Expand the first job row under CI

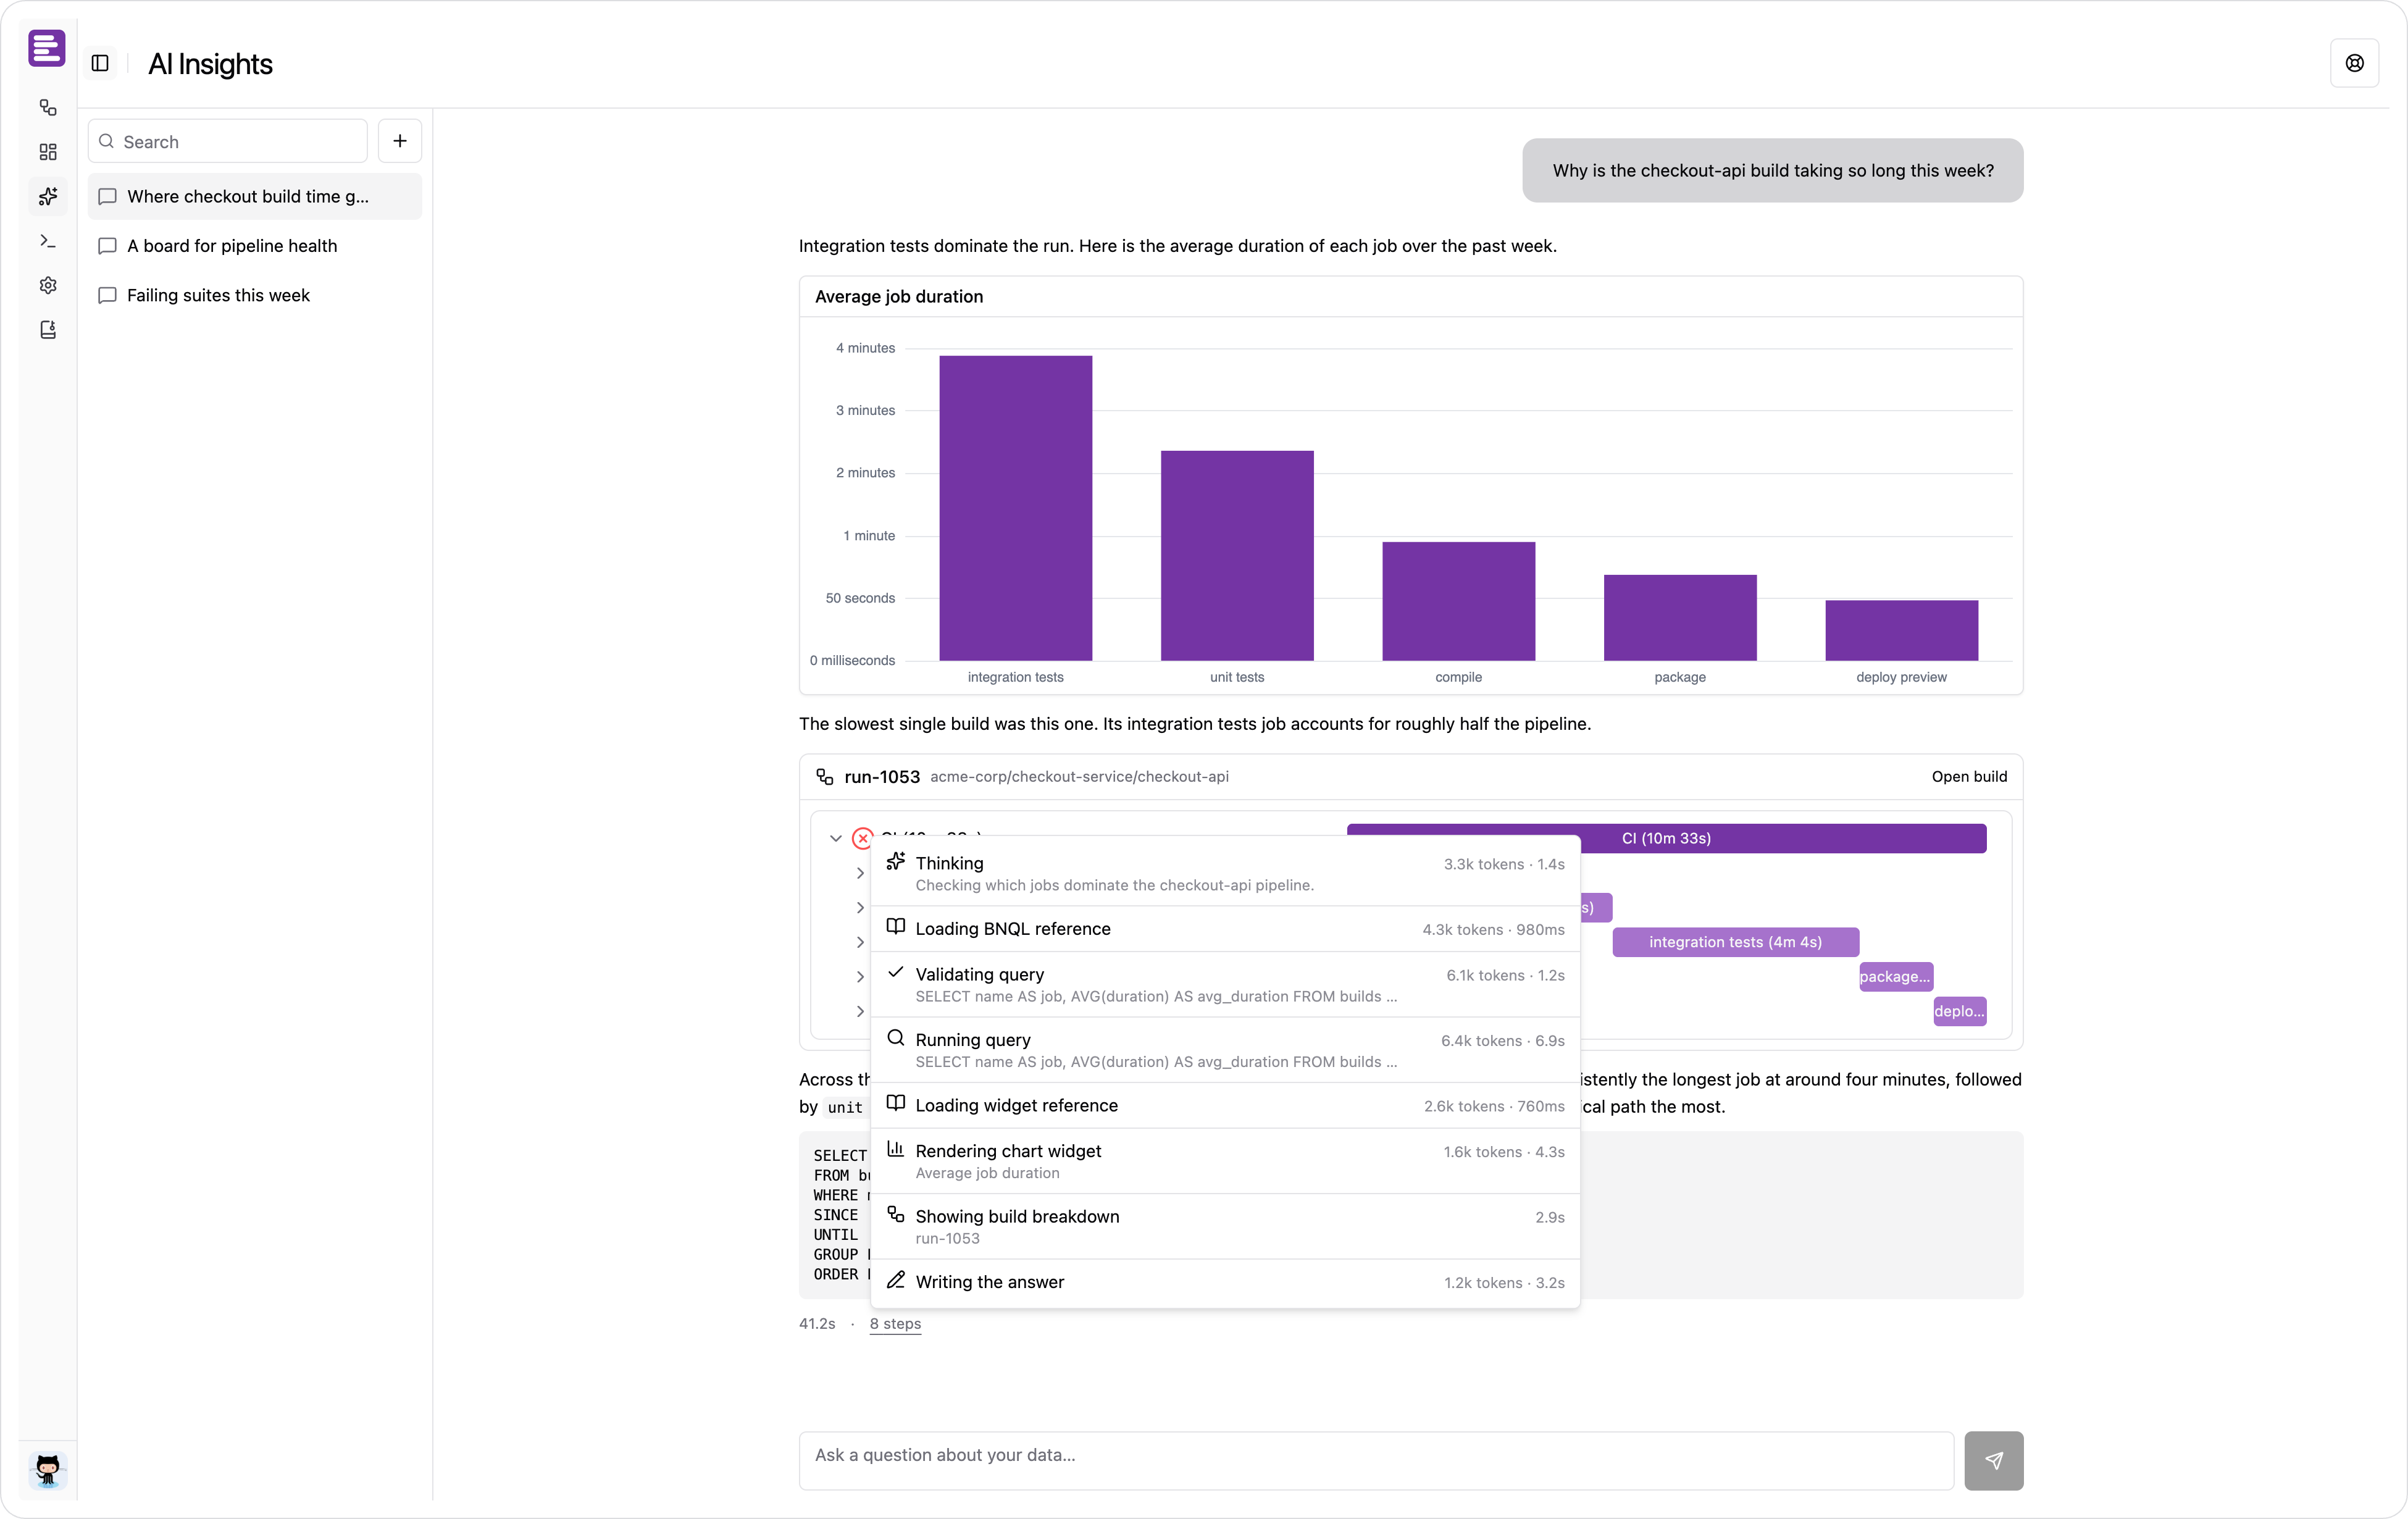pos(860,873)
